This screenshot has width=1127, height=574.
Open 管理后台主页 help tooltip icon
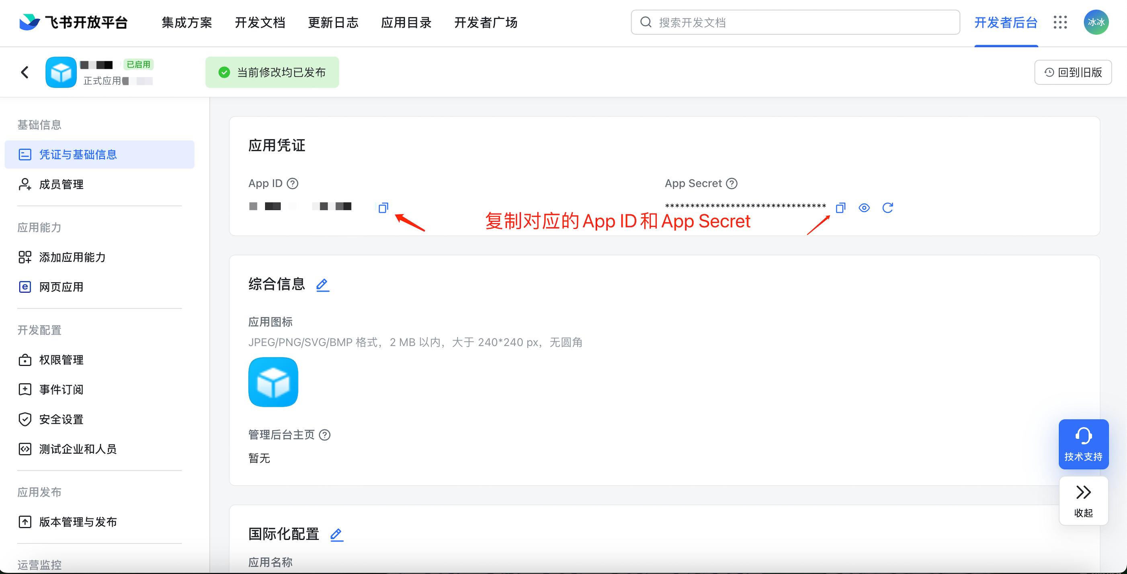(x=325, y=435)
